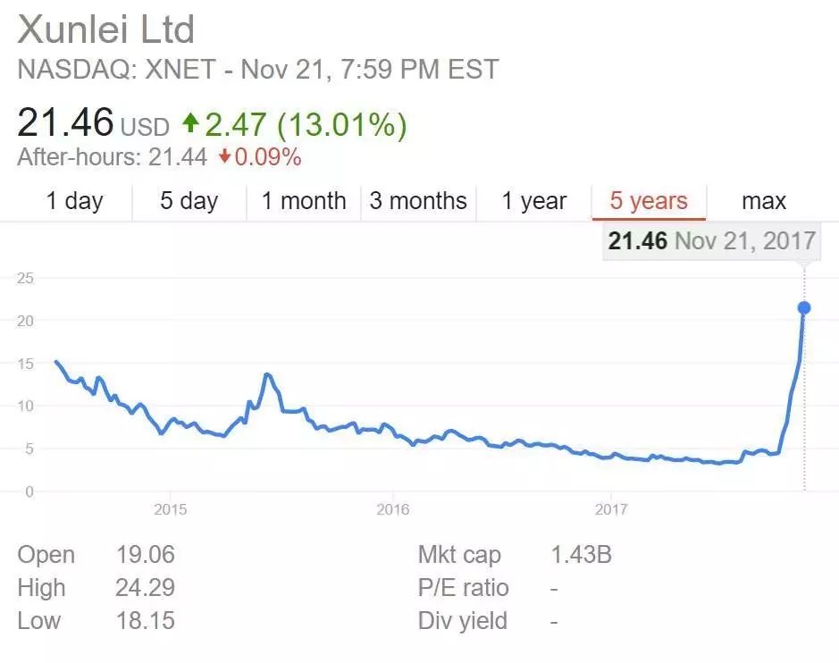This screenshot has width=839, height=663.
Task: Click the 2015 label on time axis
Action: point(170,510)
